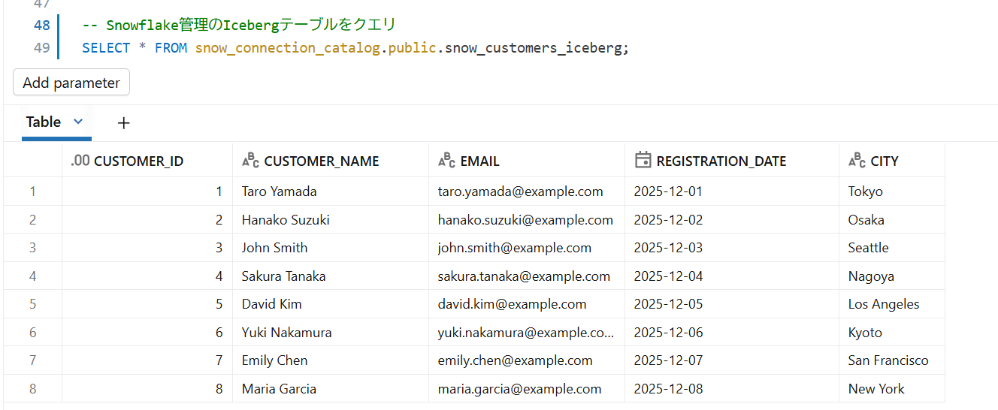Screen dimensions: 998x410
Task: Click line number 48 in editor gutter
Action: pyautogui.click(x=42, y=25)
